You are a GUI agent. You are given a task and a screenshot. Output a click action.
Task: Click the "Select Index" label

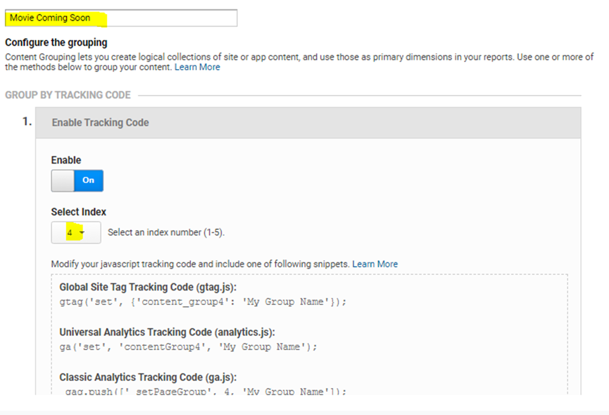point(79,212)
